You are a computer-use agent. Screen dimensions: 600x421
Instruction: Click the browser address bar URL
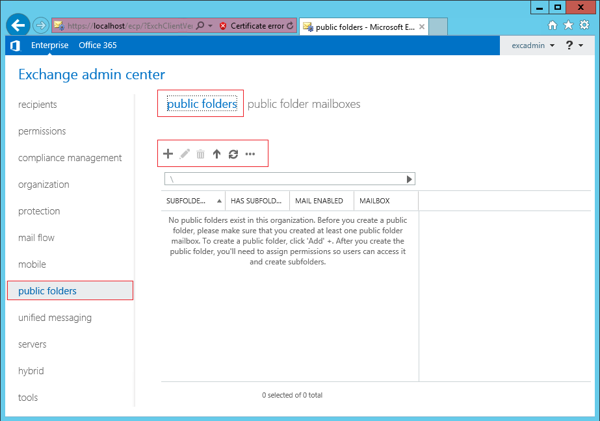[130, 26]
